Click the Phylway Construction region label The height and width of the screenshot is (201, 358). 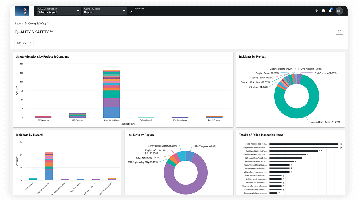(x=156, y=152)
